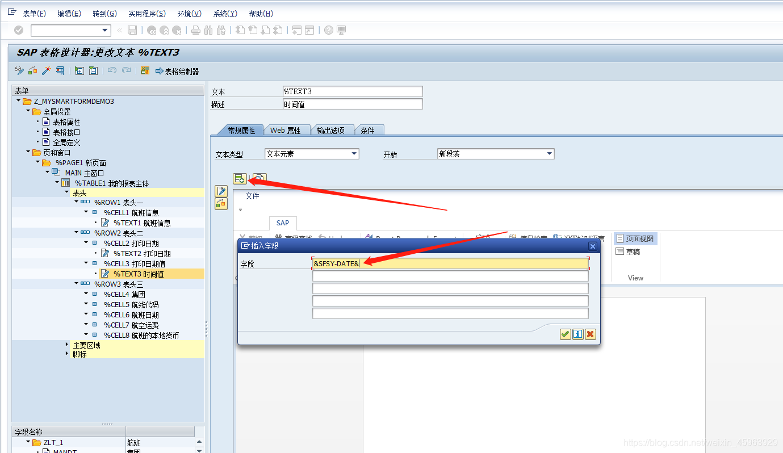Viewport: 783px width, 453px height.
Task: Click the Save icon in standard toolbar
Action: 132,31
